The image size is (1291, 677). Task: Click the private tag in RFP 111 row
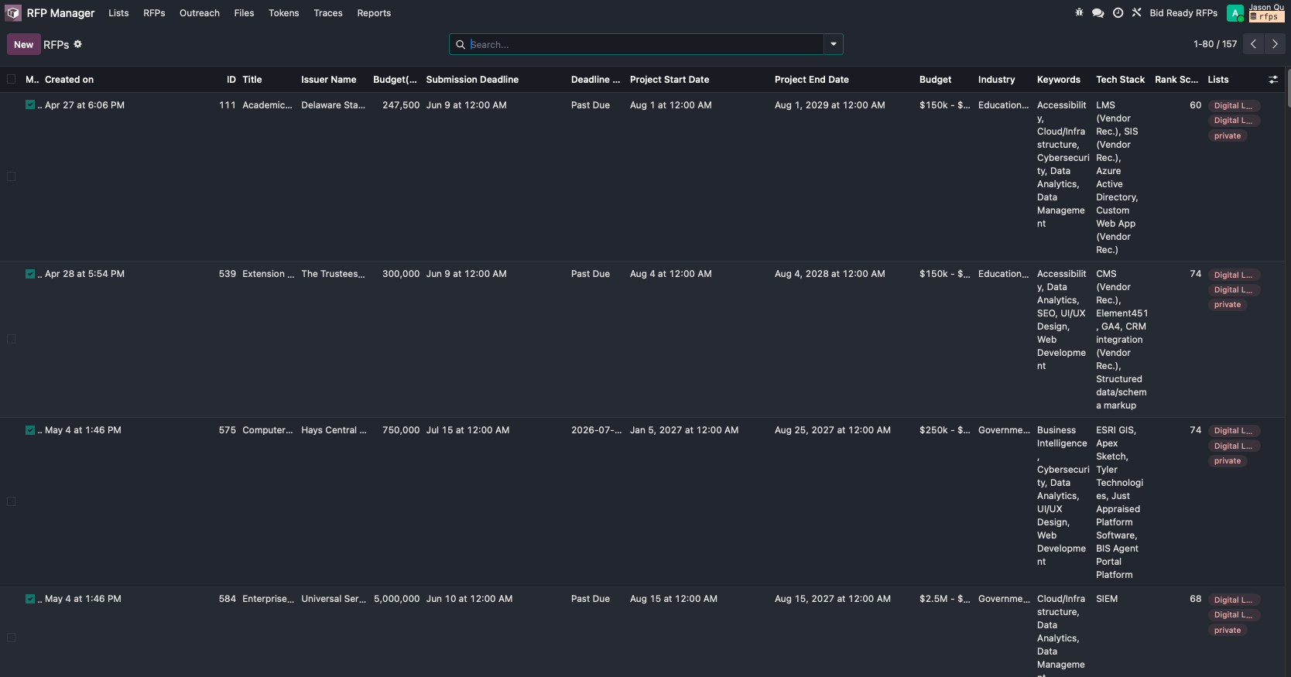point(1228,136)
